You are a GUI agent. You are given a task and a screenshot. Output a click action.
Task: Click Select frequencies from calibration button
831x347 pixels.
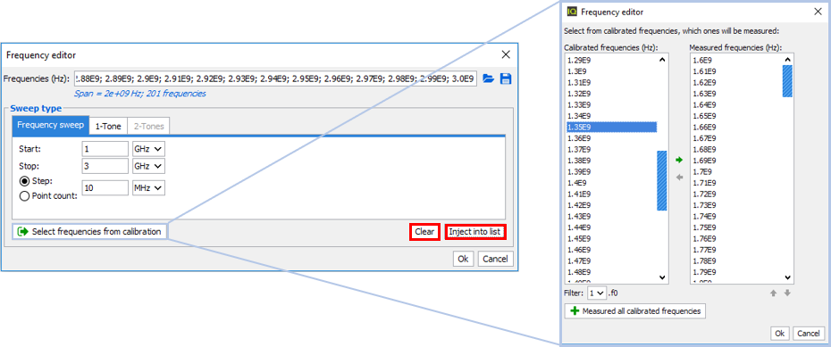click(x=89, y=232)
